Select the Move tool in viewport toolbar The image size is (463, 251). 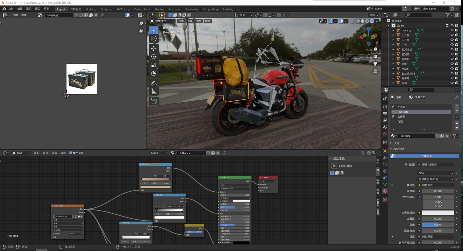coord(154,48)
